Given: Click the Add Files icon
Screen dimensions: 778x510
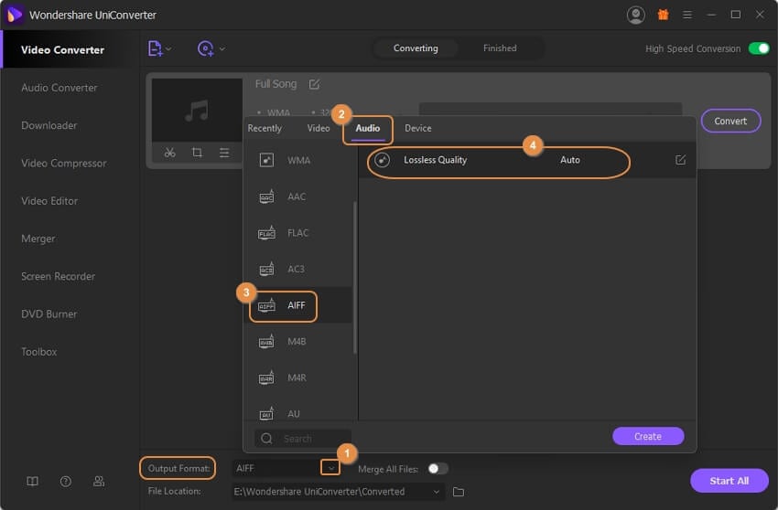Looking at the screenshot, I should (x=155, y=48).
